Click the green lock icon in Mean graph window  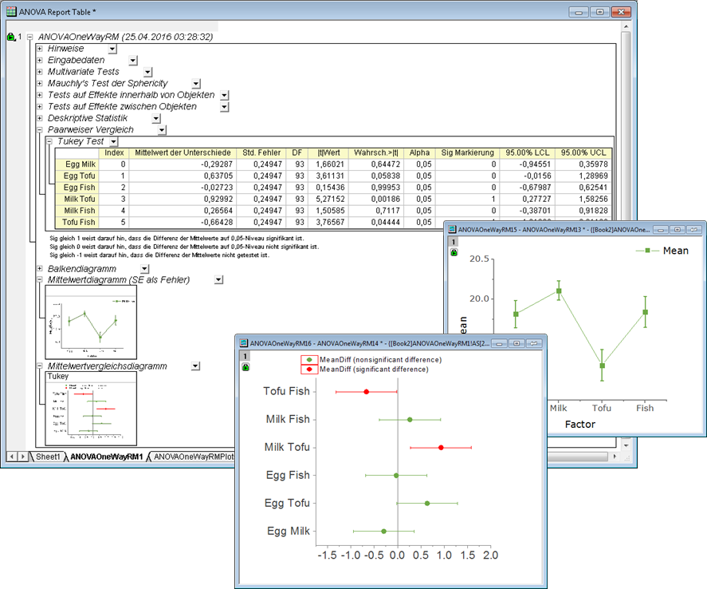tap(454, 252)
